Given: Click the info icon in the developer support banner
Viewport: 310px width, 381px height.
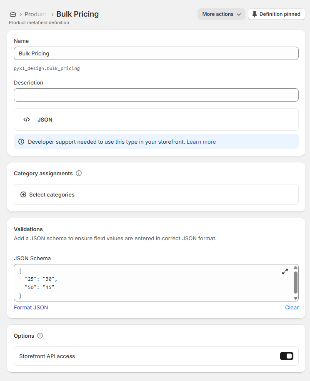Looking at the screenshot, I should click(x=21, y=142).
